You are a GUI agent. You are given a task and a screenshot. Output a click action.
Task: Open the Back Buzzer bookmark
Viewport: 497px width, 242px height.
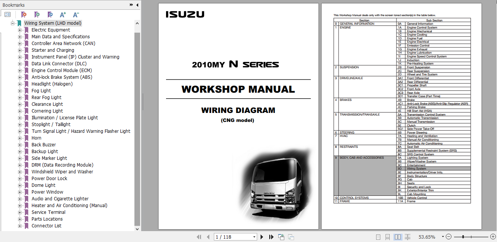coord(44,145)
